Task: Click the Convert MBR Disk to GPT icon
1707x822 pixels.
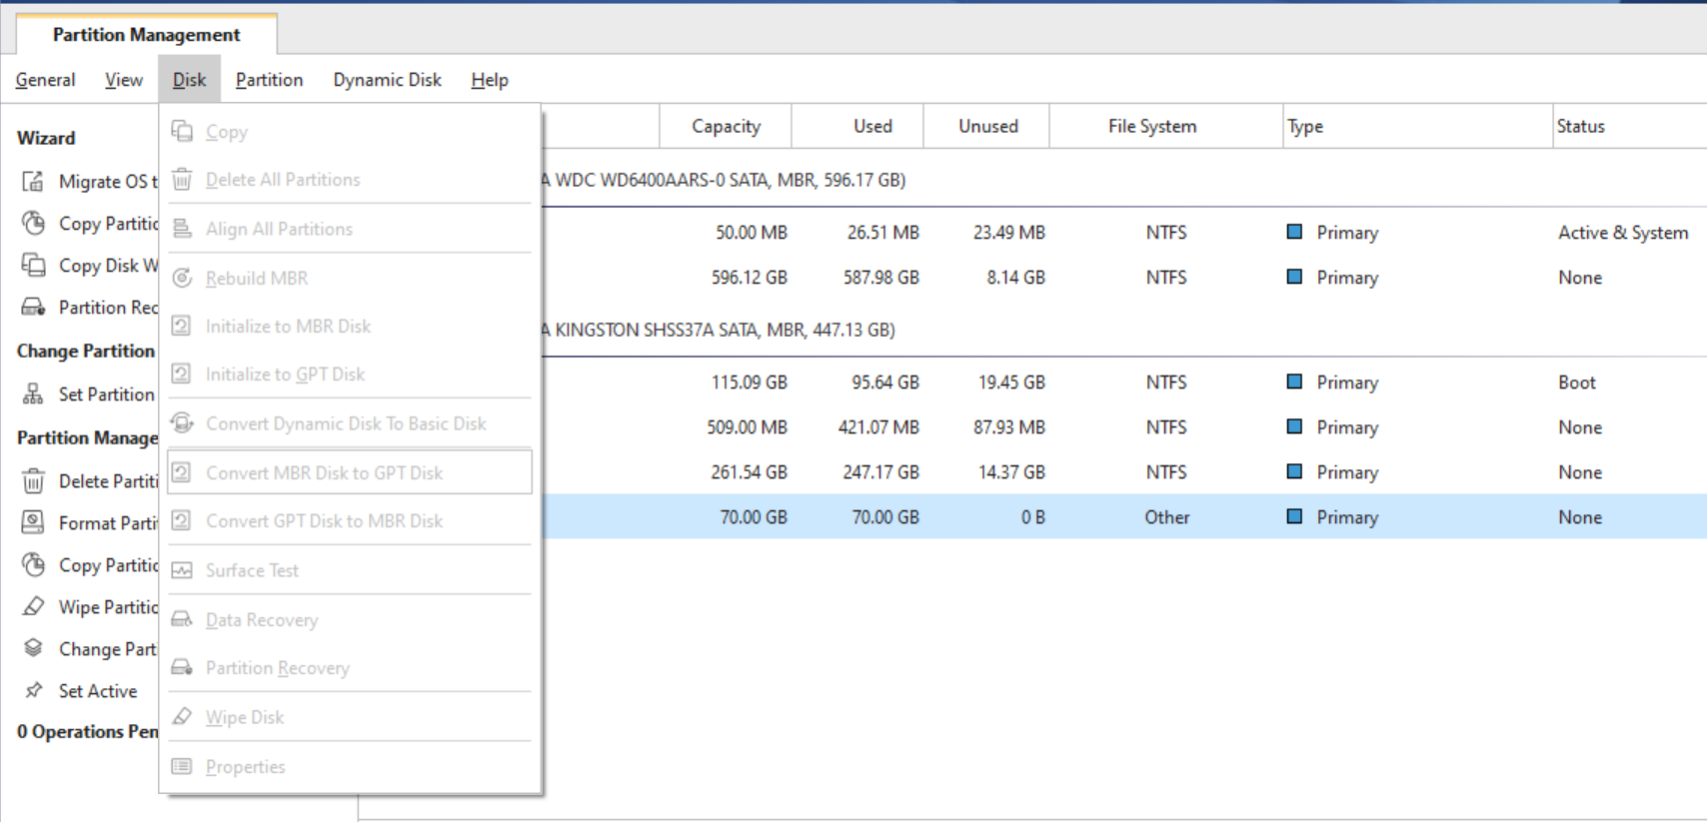Action: 182,471
